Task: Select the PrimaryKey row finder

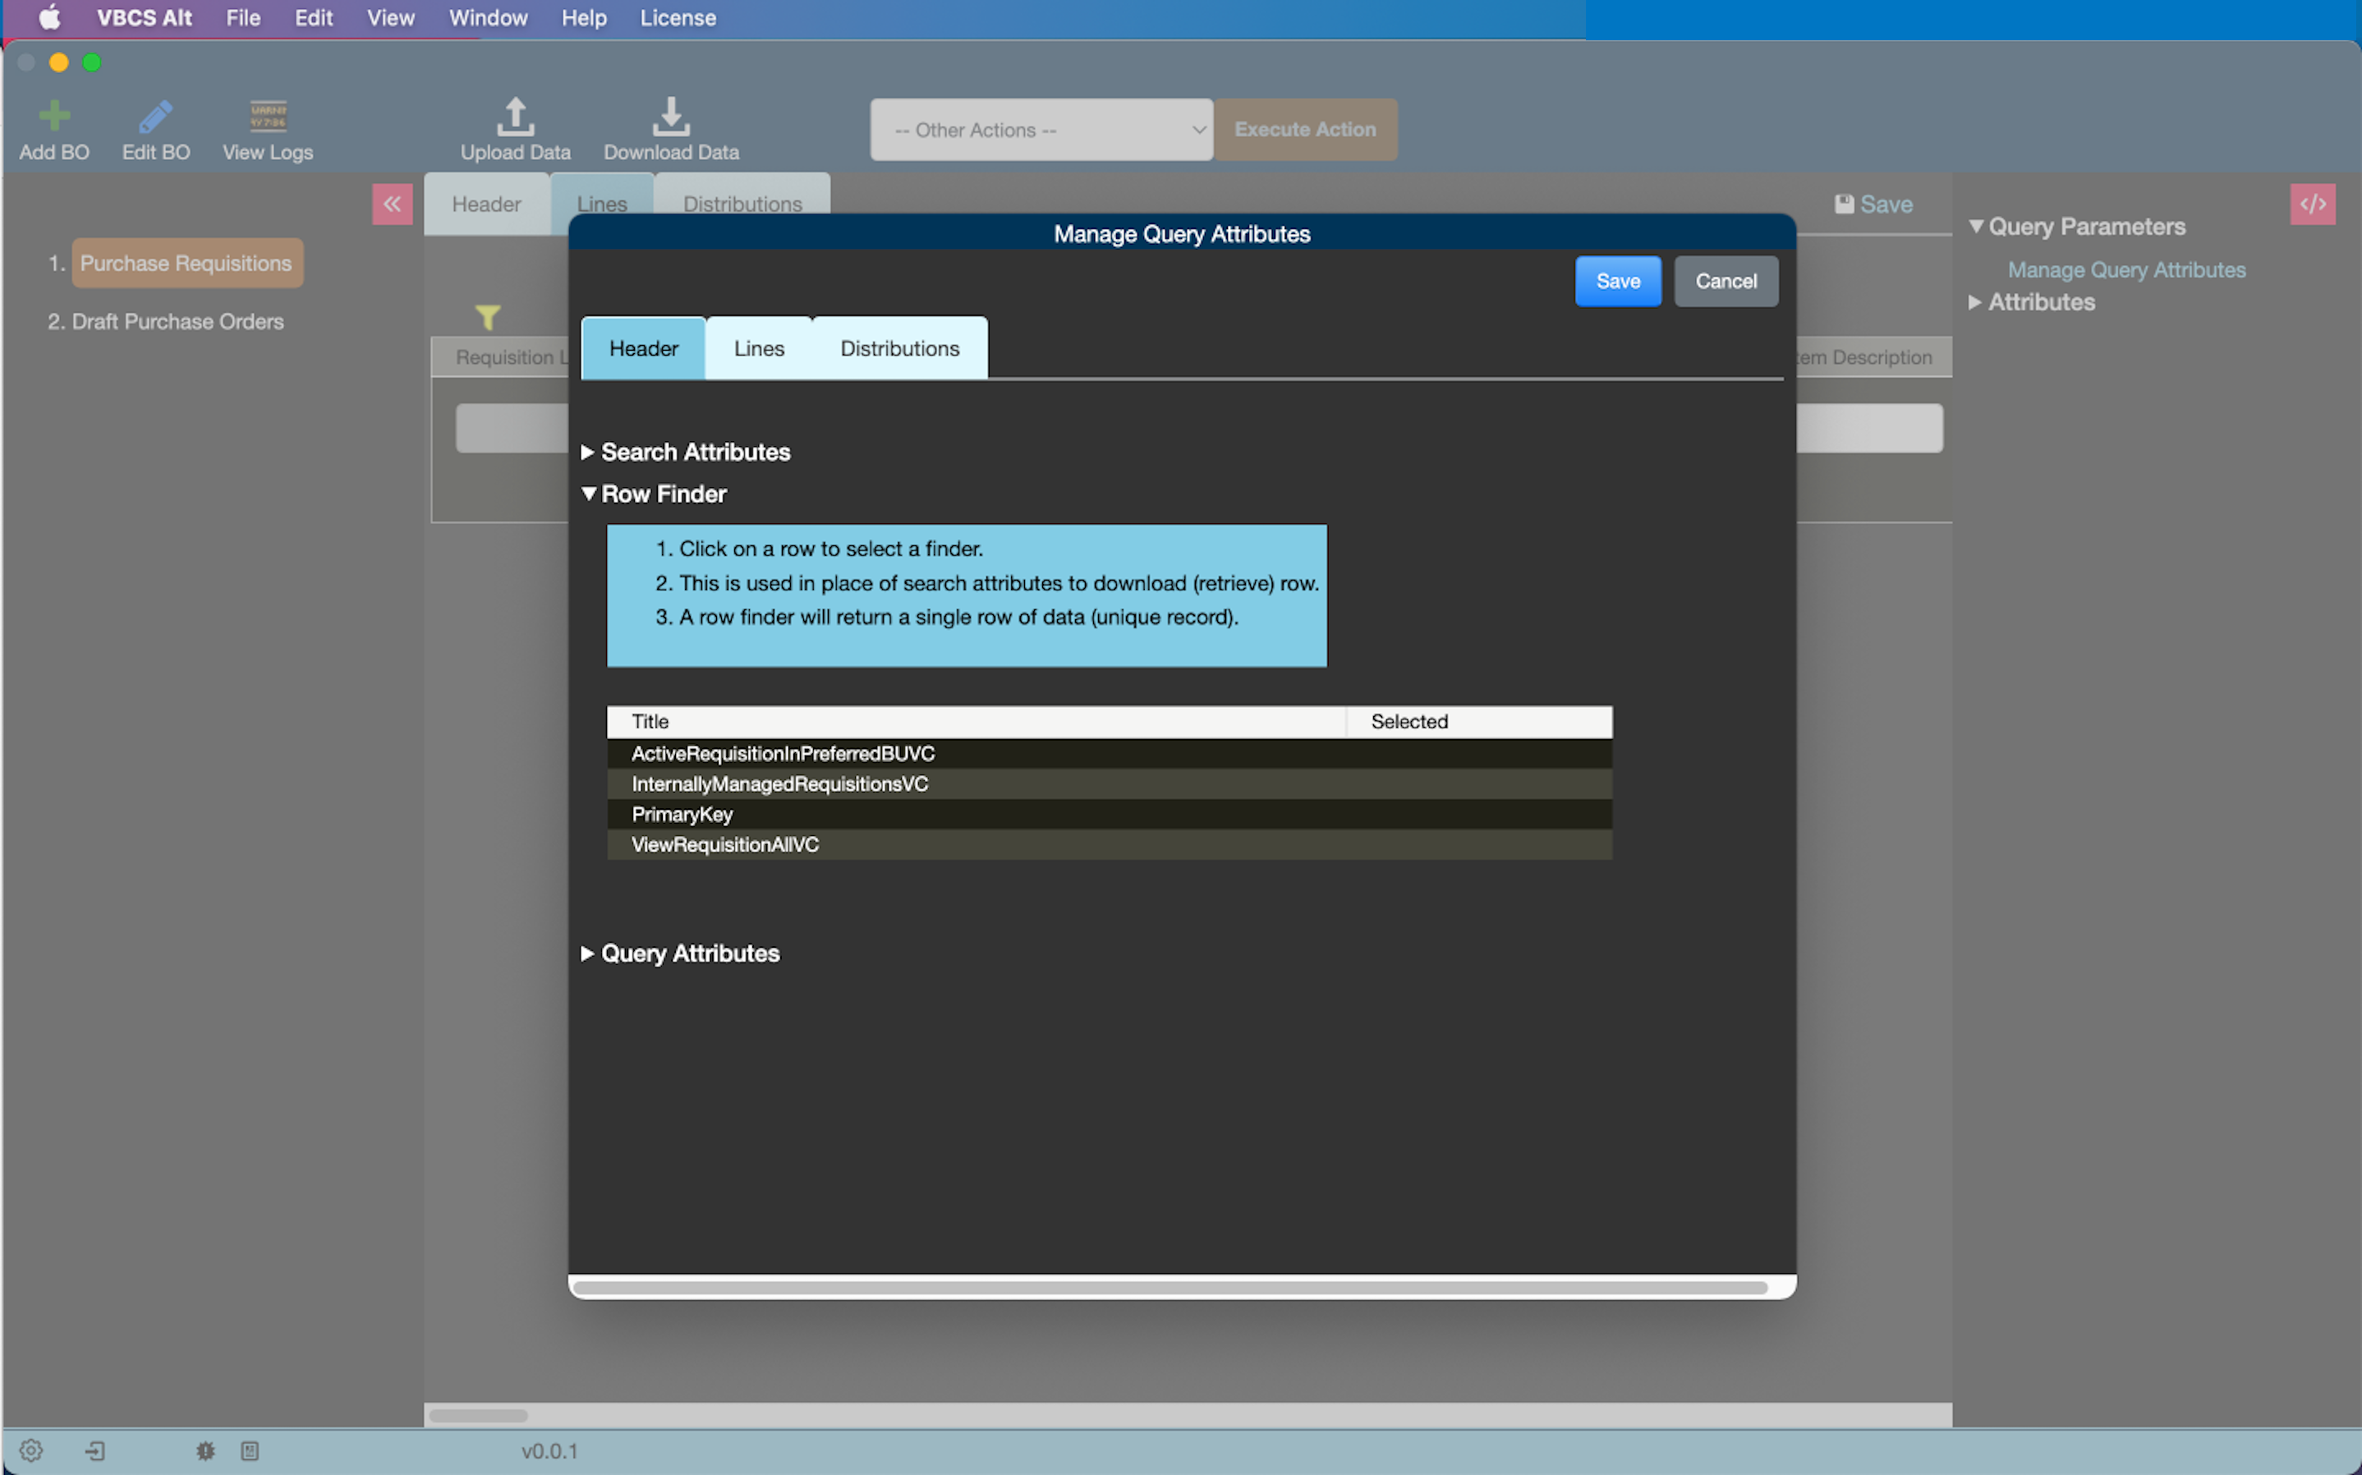Action: [1110, 814]
